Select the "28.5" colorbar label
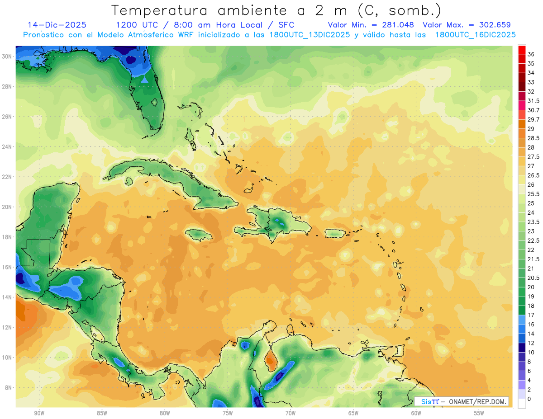Image resolution: width=543 pixels, height=419 pixels. point(533,138)
